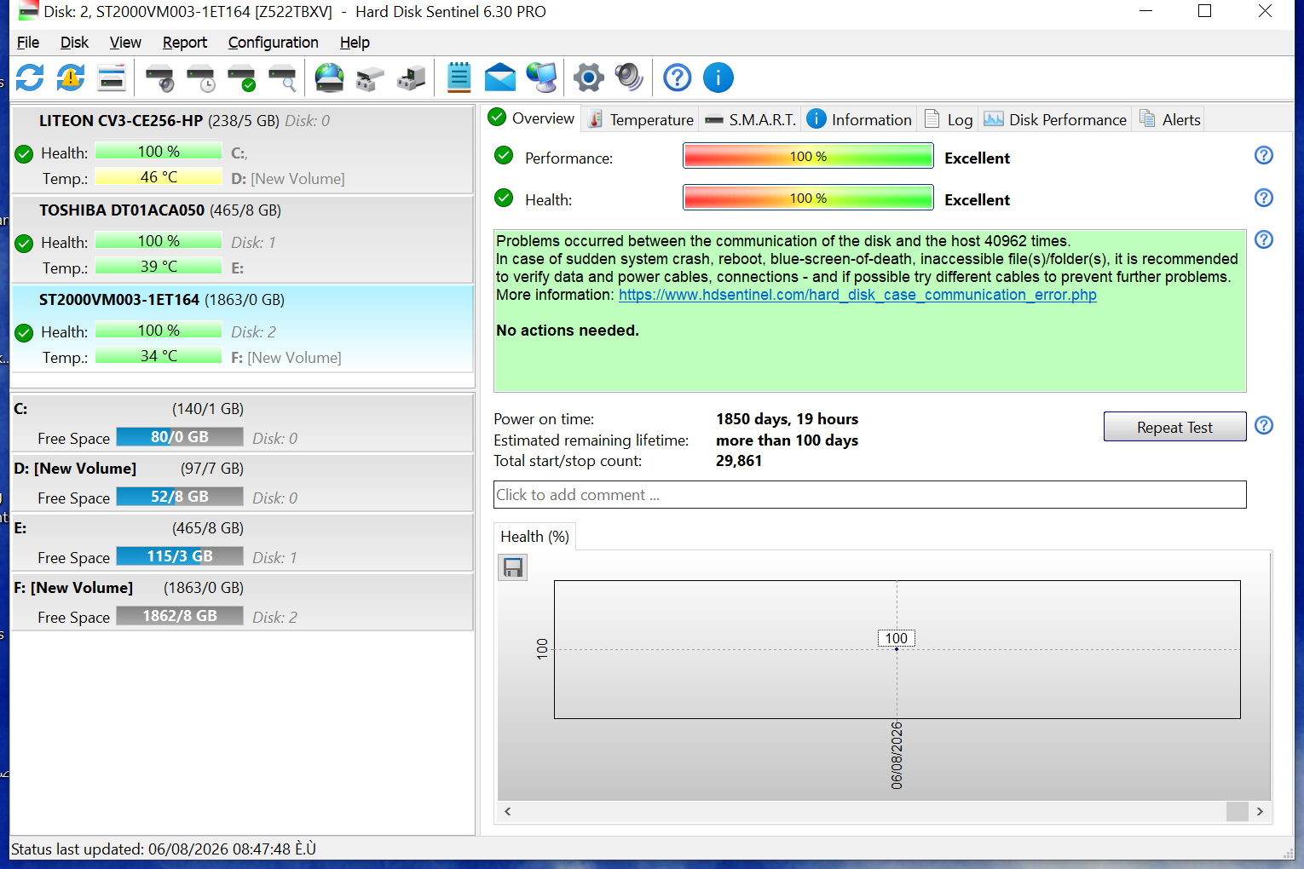The width and height of the screenshot is (1304, 869).
Task: Click the green check icon of LITEON disk
Action: pyautogui.click(x=24, y=153)
